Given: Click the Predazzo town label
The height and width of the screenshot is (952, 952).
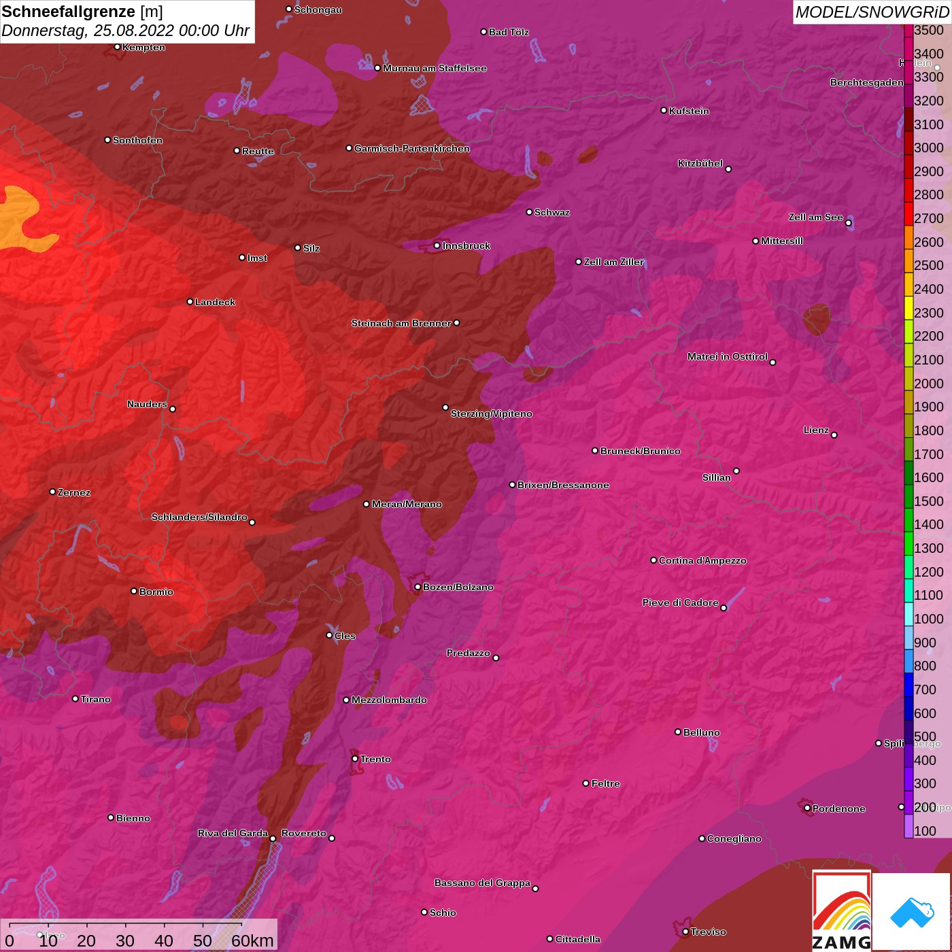Looking at the screenshot, I should coord(468,653).
